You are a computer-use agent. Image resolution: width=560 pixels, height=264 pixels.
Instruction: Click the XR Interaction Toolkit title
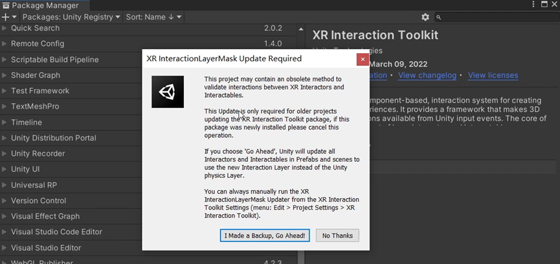[x=375, y=35]
